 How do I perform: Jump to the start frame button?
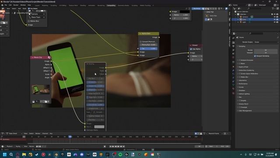point(110,147)
